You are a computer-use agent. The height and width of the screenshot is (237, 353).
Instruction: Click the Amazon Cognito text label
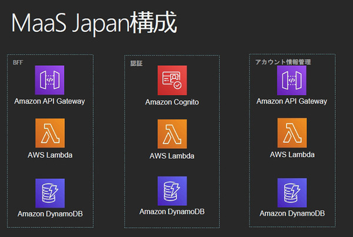(x=172, y=102)
